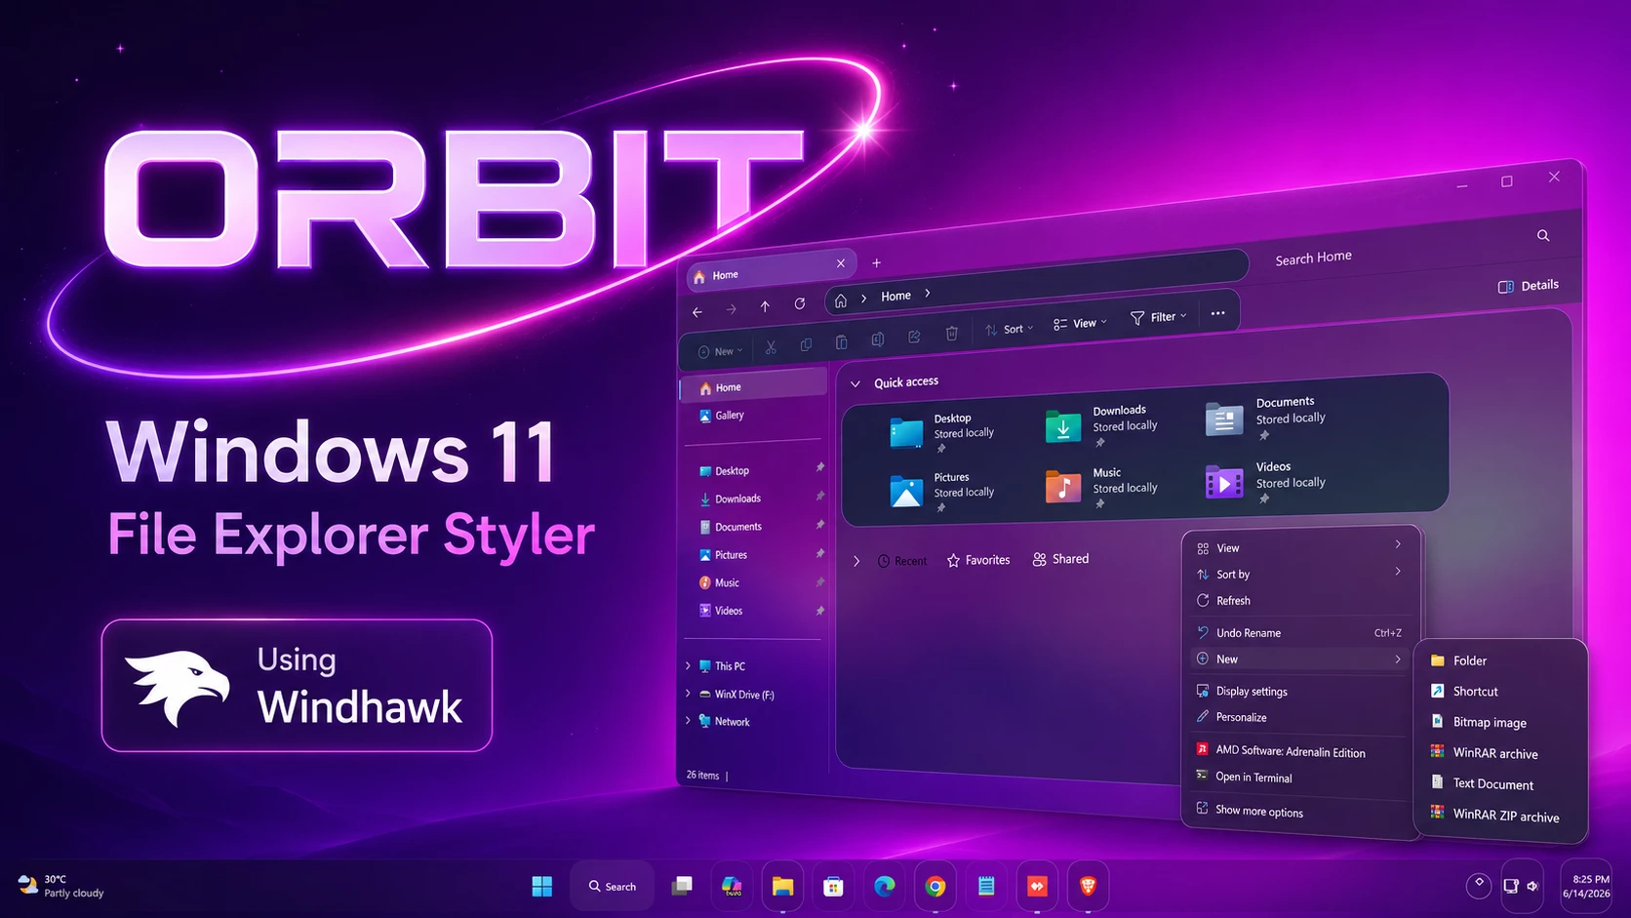Open the three-dots See more menu
Screen dimensions: 1631x918
click(1217, 313)
